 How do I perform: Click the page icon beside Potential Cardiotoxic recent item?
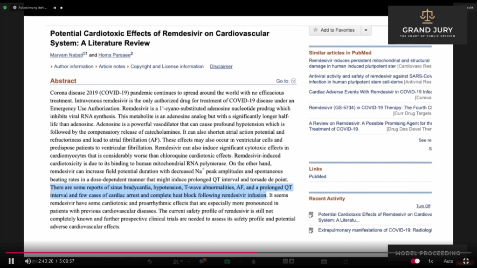[x=311, y=215]
